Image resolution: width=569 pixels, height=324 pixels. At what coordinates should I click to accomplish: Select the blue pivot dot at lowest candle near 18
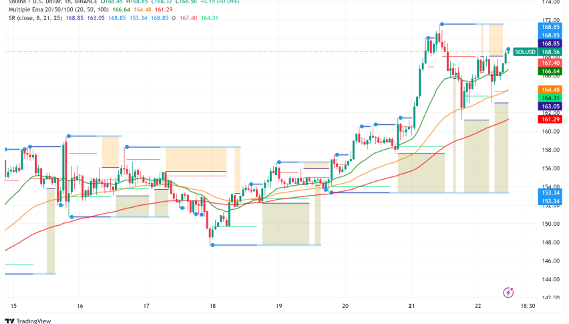[x=212, y=245]
